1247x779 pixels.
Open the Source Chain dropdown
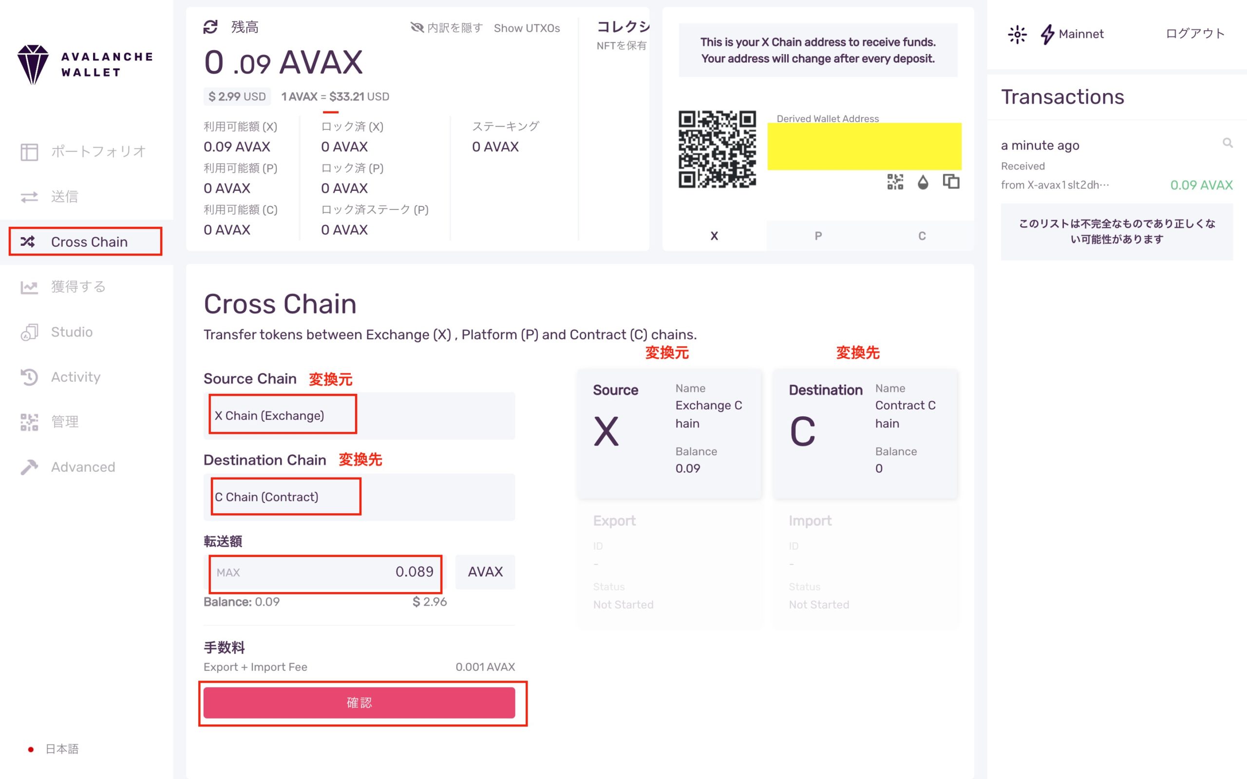[359, 416]
